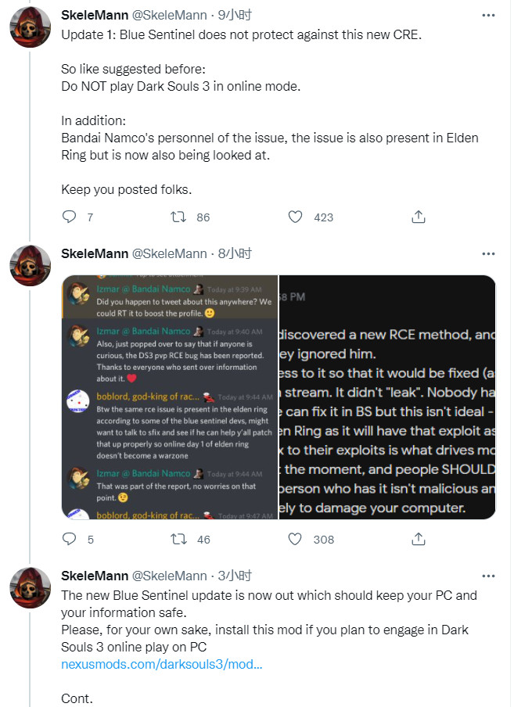The image size is (514, 707).
Task: Open the 8小时 timestamp of second tweet
Action: (x=234, y=253)
